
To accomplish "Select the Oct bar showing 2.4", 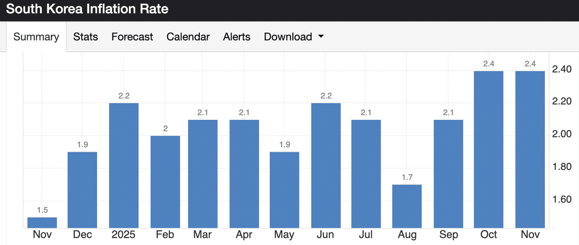I will click(489, 149).
